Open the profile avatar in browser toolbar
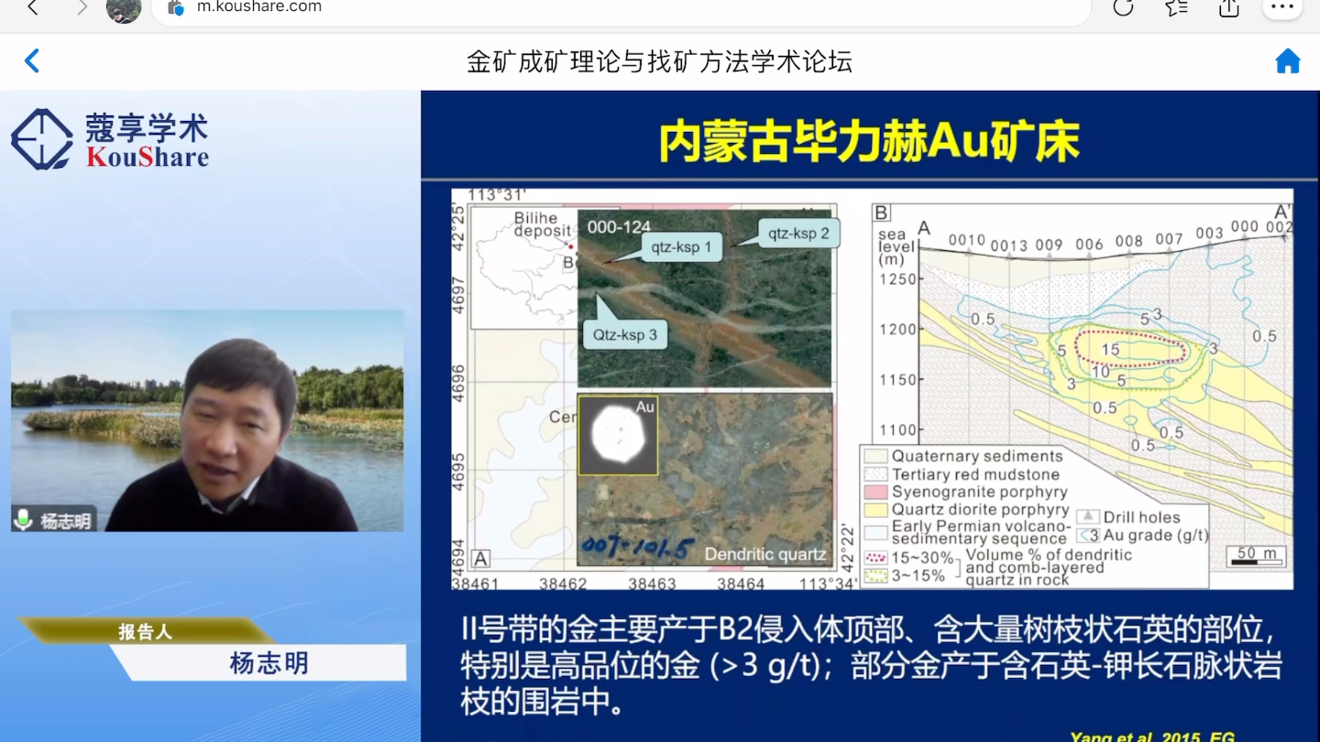This screenshot has width=1320, height=742. (x=124, y=10)
